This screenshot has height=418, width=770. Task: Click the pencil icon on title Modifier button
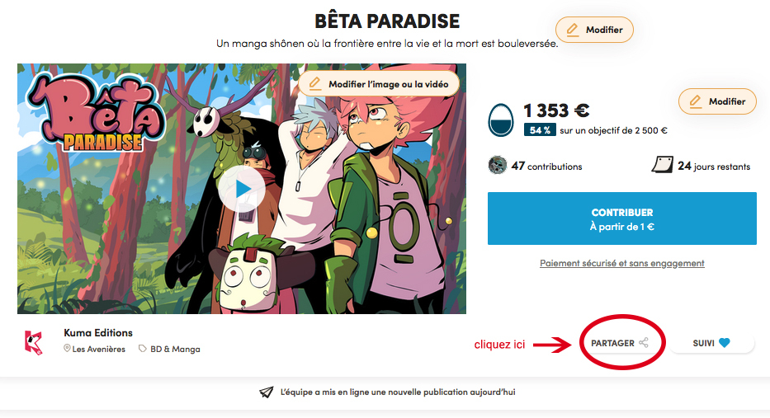572,30
